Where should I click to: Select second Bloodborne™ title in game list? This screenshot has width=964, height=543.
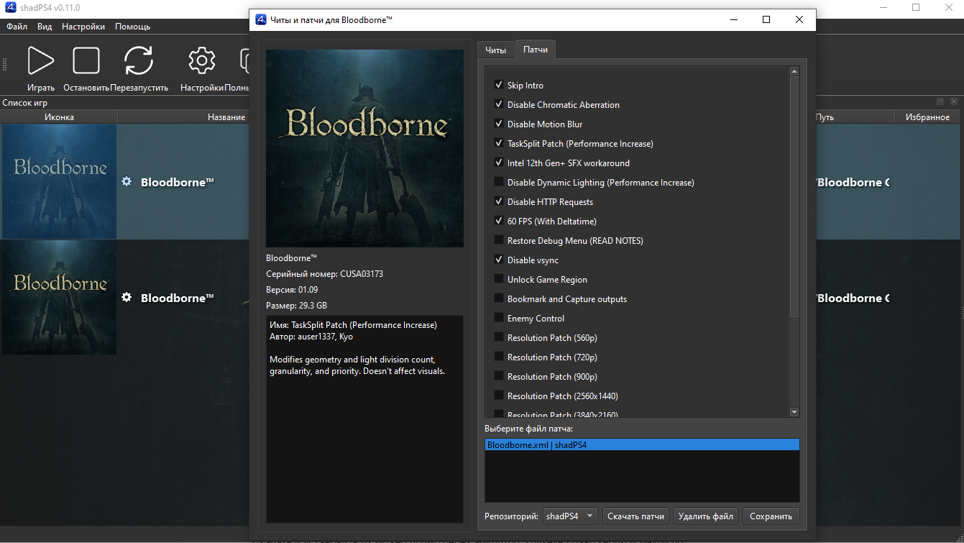point(178,298)
